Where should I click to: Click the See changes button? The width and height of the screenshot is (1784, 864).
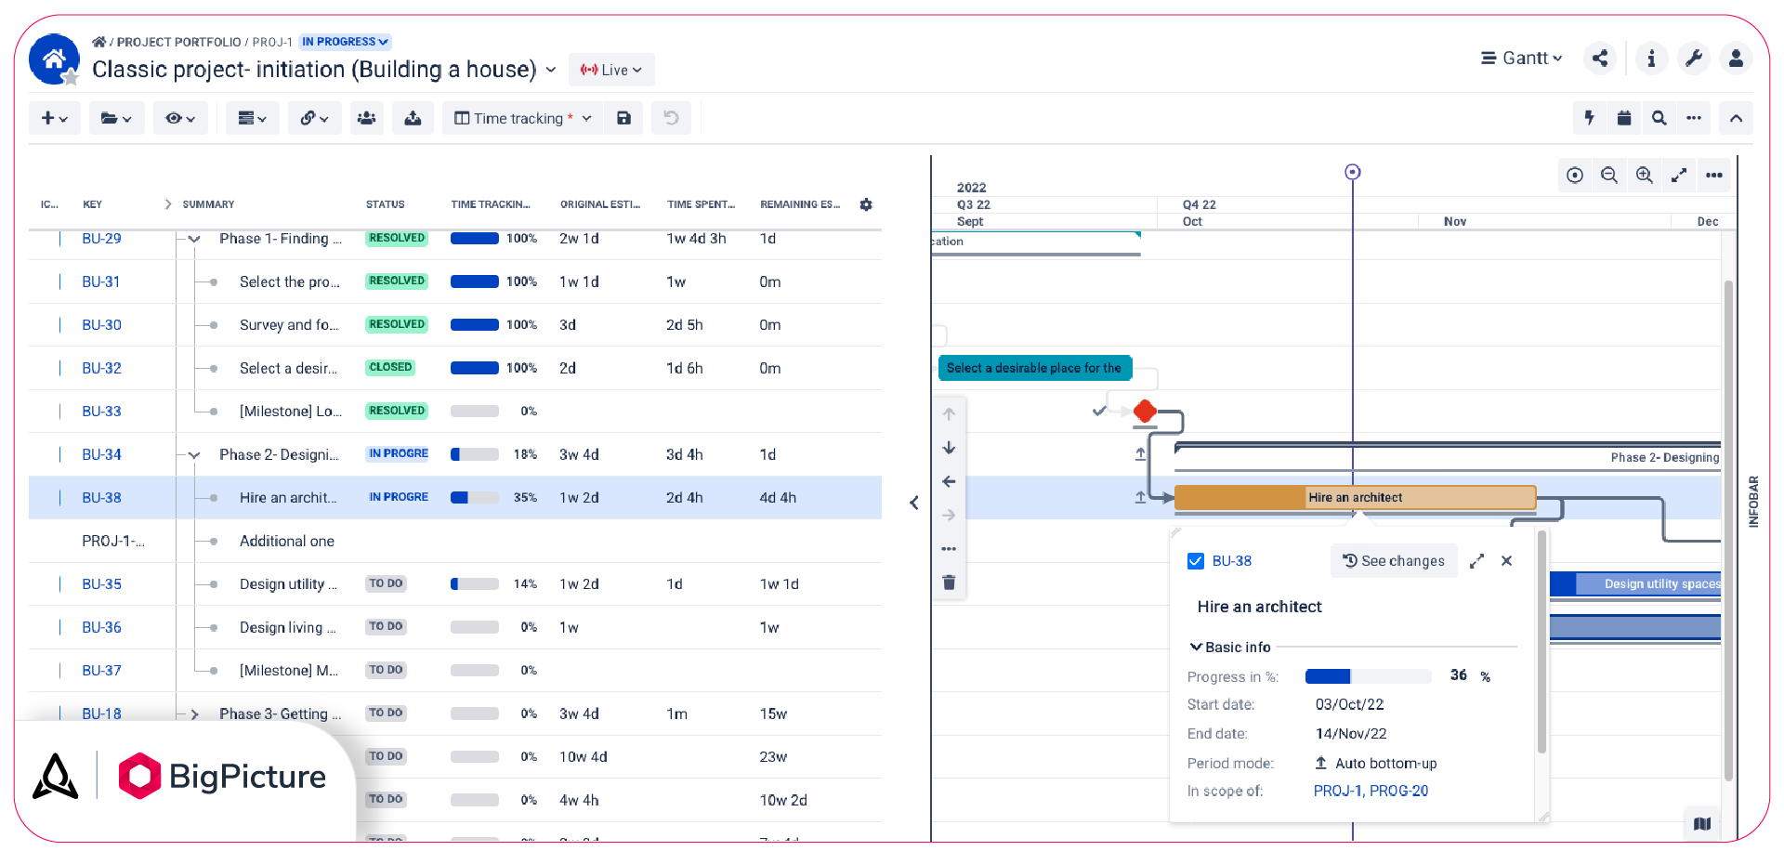point(1394,560)
